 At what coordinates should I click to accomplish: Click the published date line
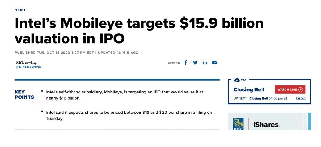tap(76, 53)
